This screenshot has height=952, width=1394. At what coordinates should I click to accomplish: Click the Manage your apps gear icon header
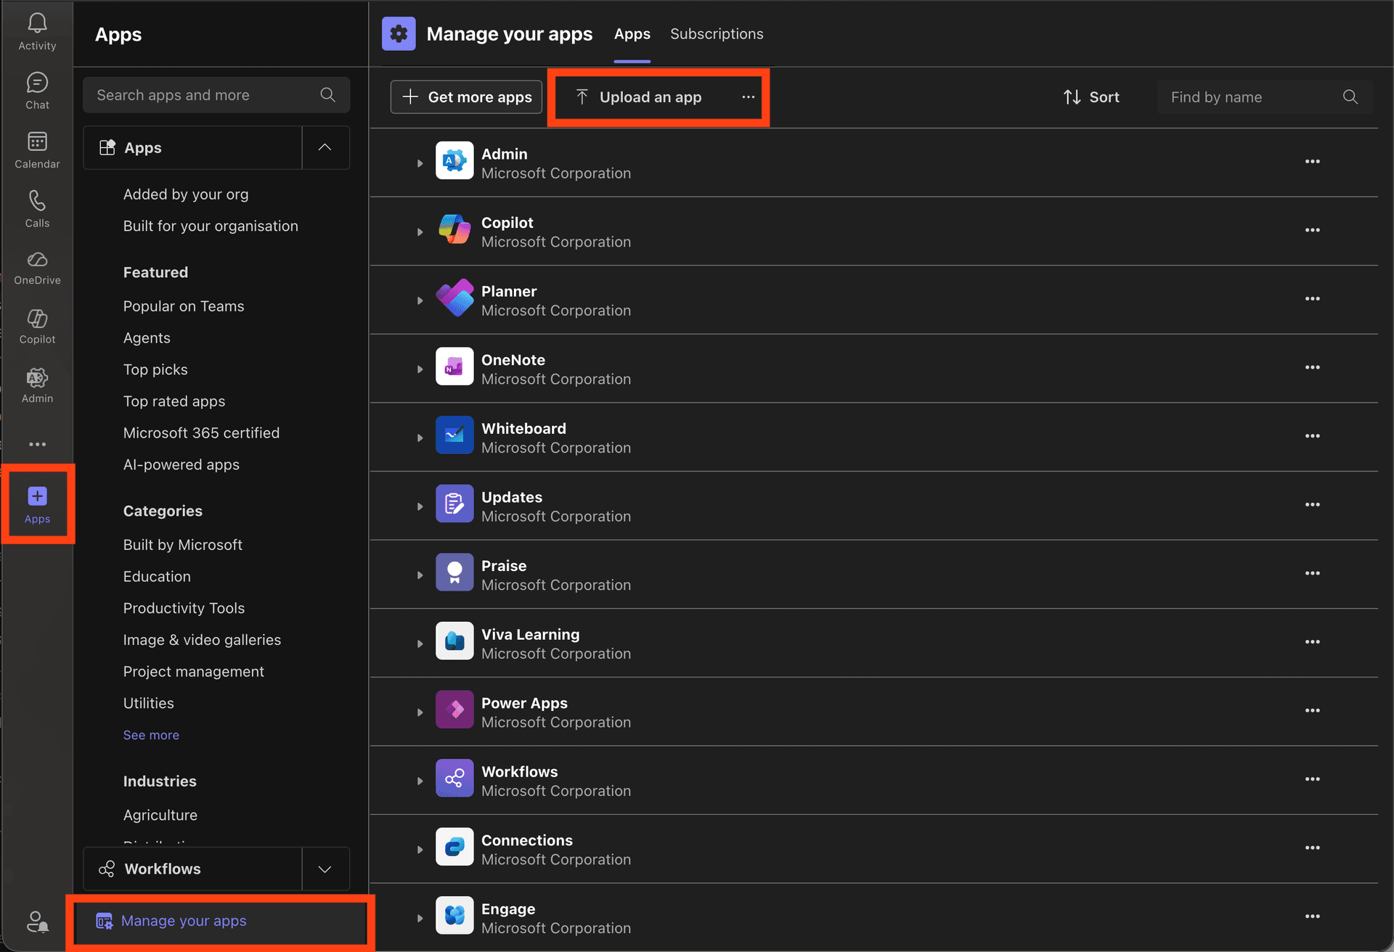[x=399, y=34]
